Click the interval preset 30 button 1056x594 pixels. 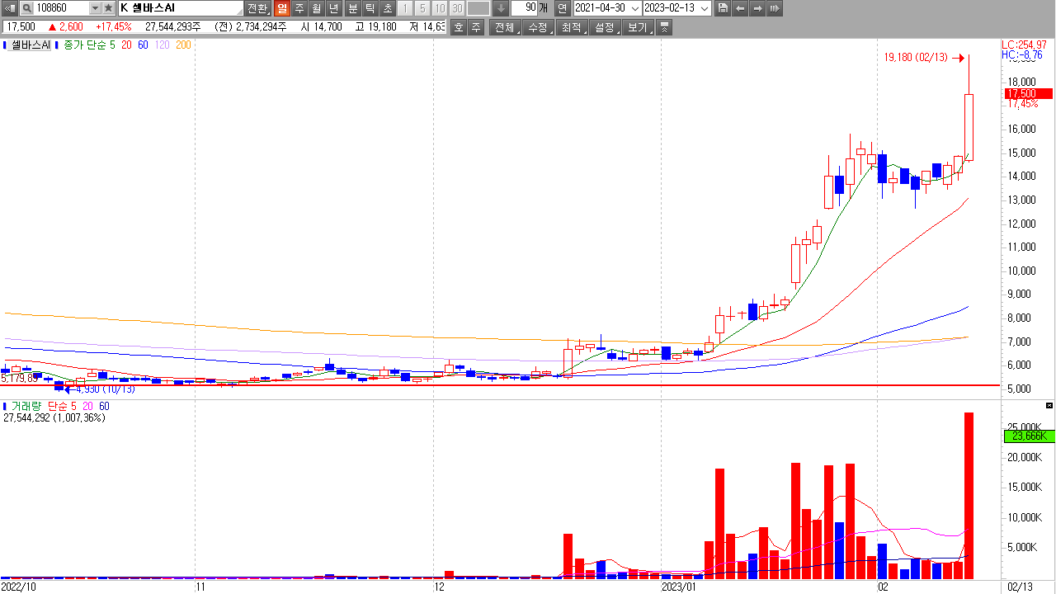click(457, 8)
